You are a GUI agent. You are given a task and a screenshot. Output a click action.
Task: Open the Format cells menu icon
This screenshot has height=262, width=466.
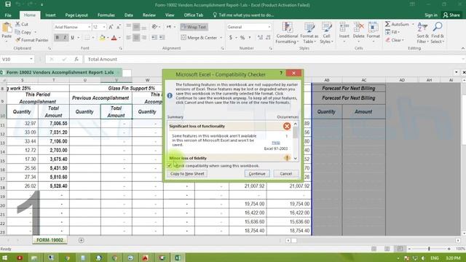pyautogui.click(x=374, y=28)
